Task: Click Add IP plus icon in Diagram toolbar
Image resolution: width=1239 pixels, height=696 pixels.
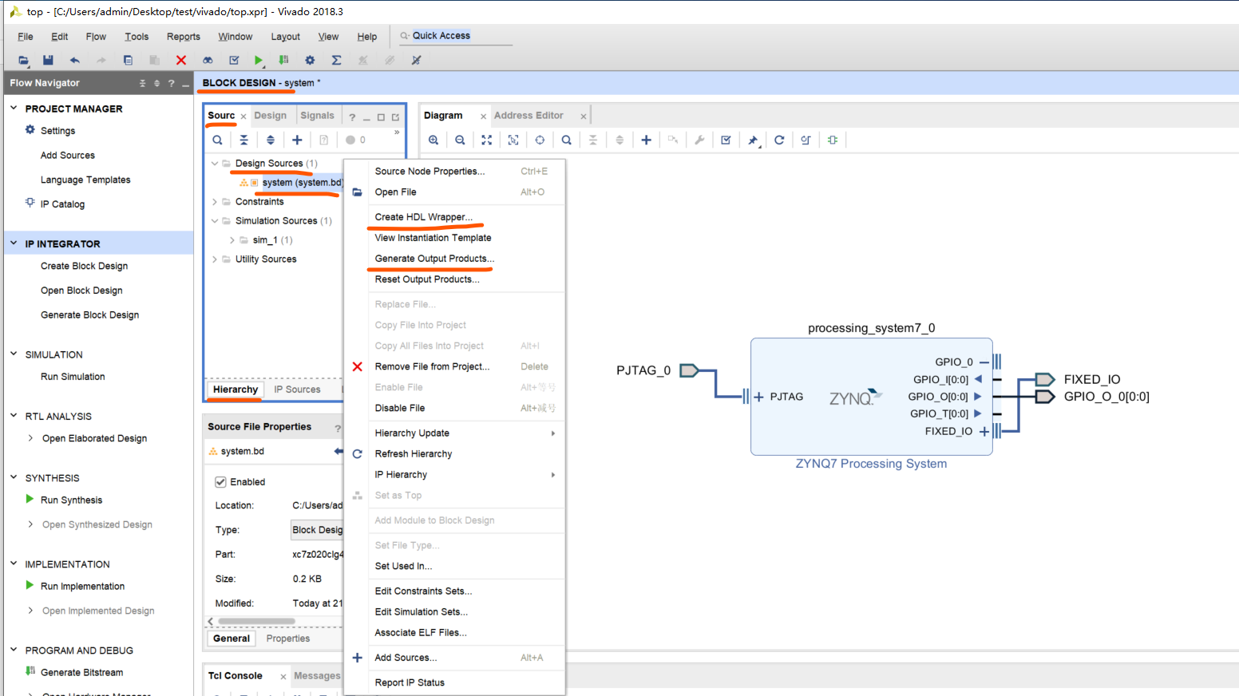Action: click(646, 140)
